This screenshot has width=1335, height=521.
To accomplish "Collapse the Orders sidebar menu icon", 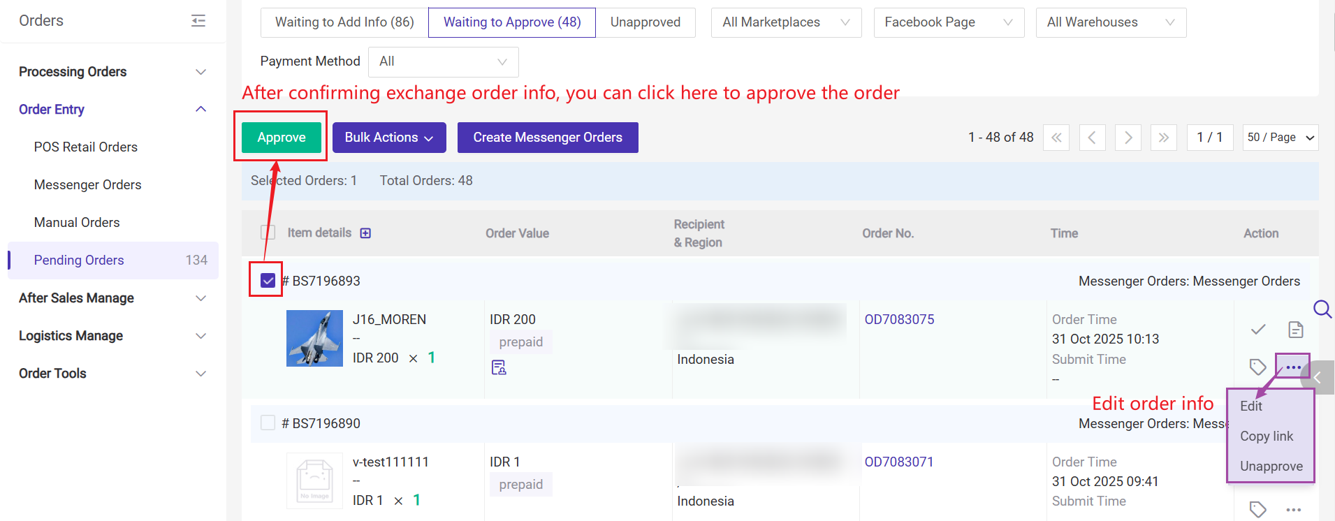I will tap(198, 21).
